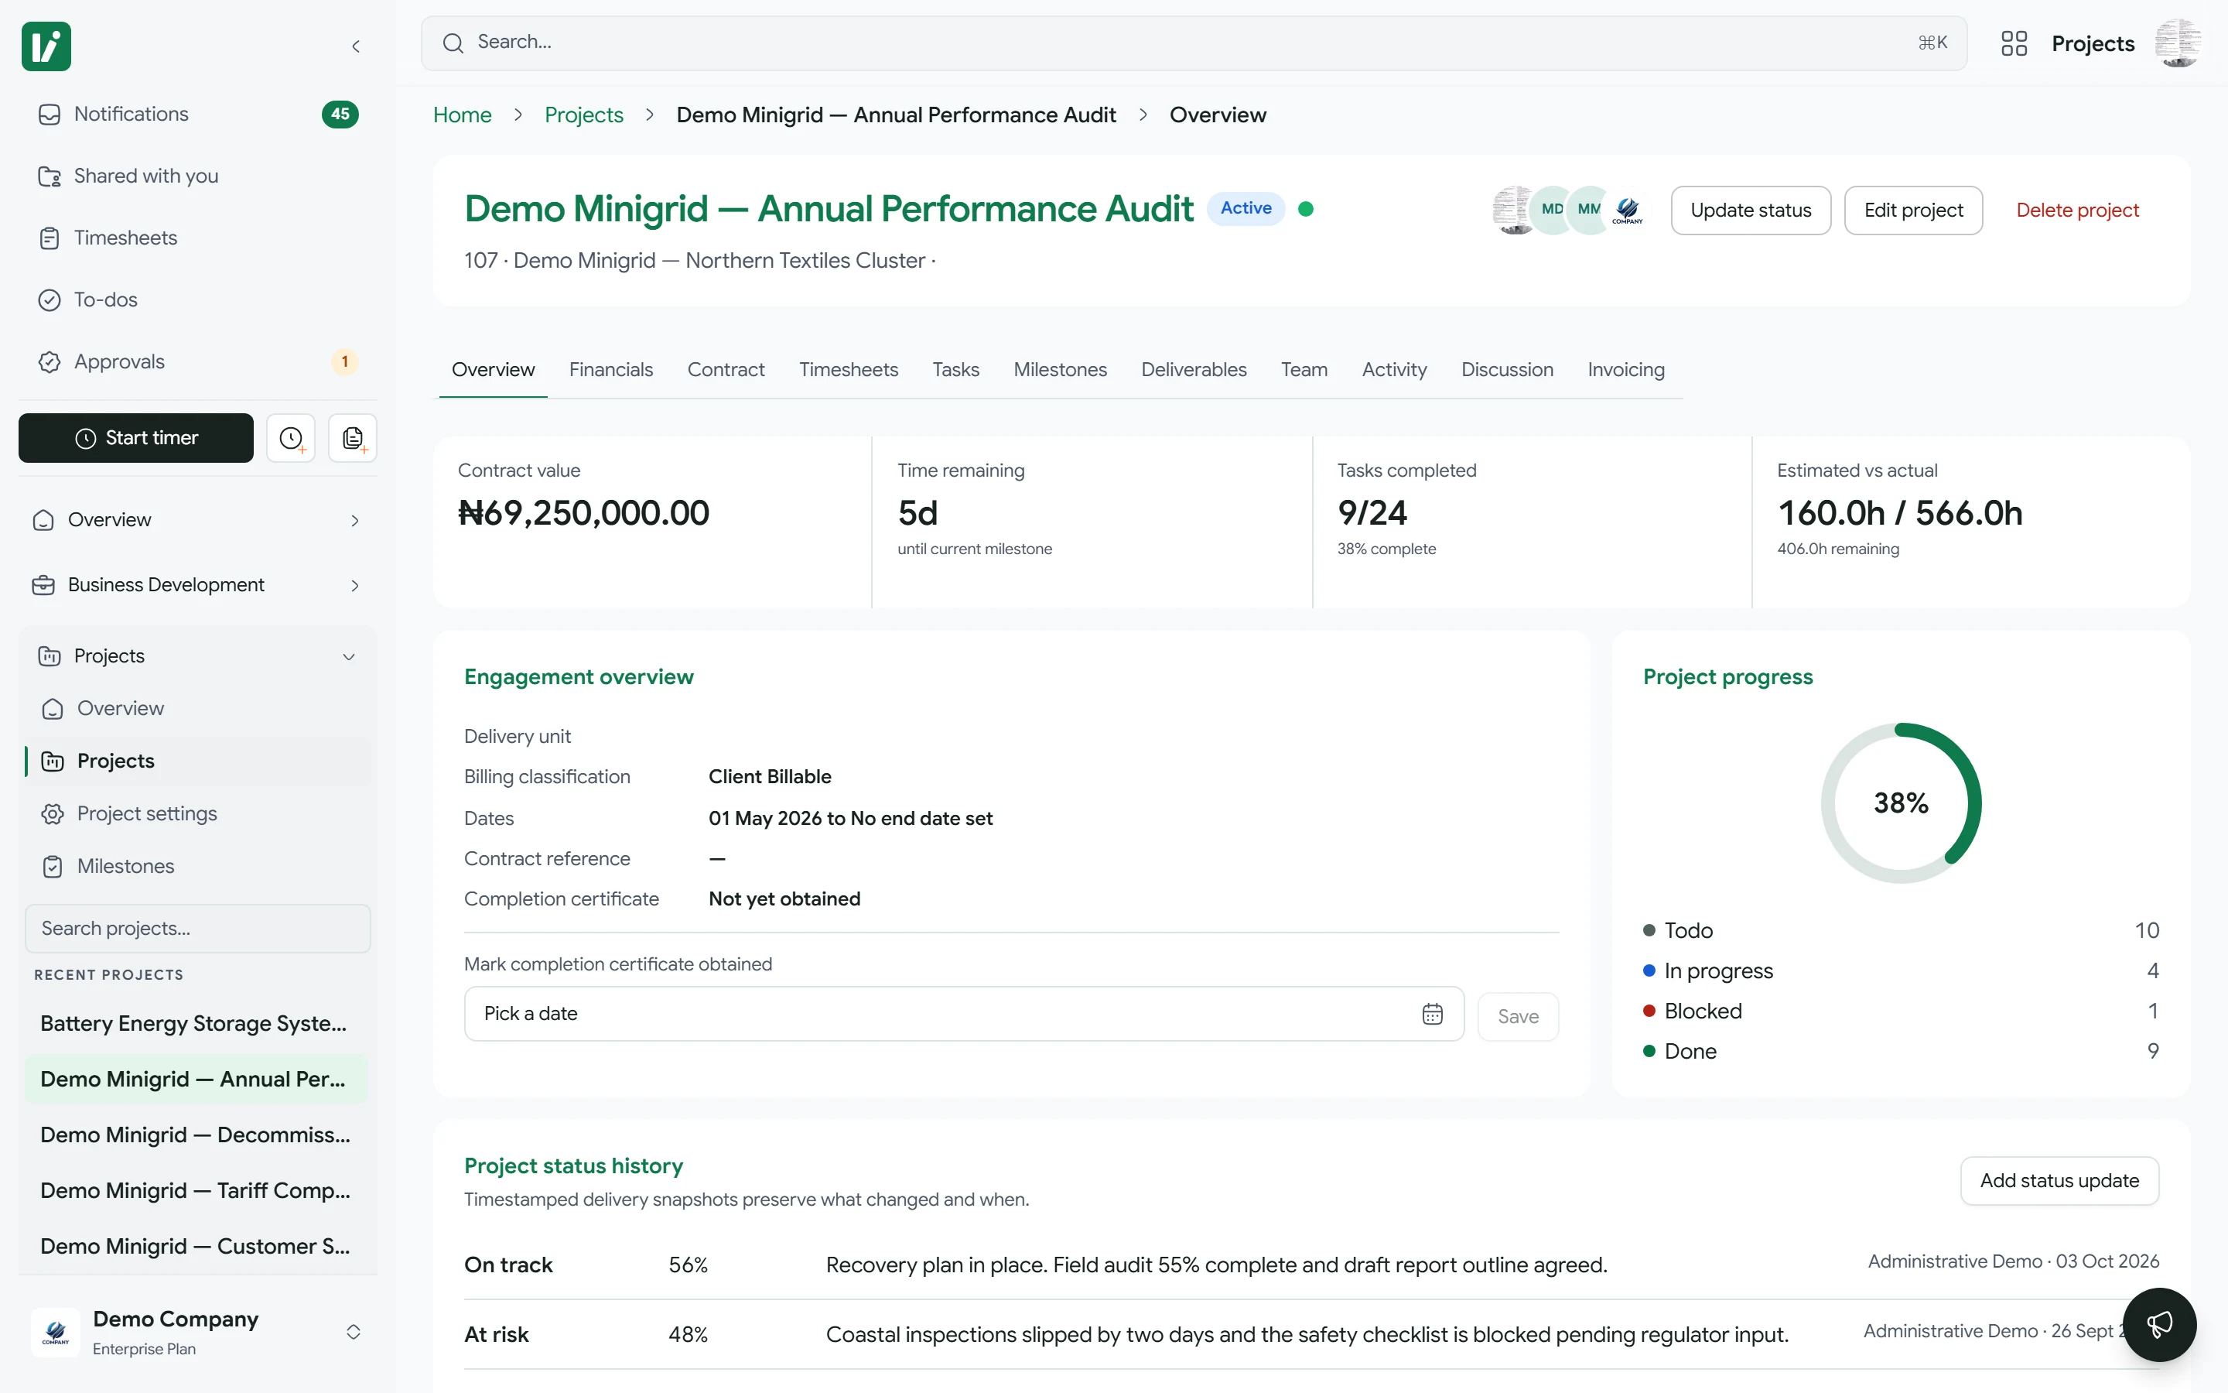Expand Business Development section
The height and width of the screenshot is (1393, 2228).
(x=198, y=585)
